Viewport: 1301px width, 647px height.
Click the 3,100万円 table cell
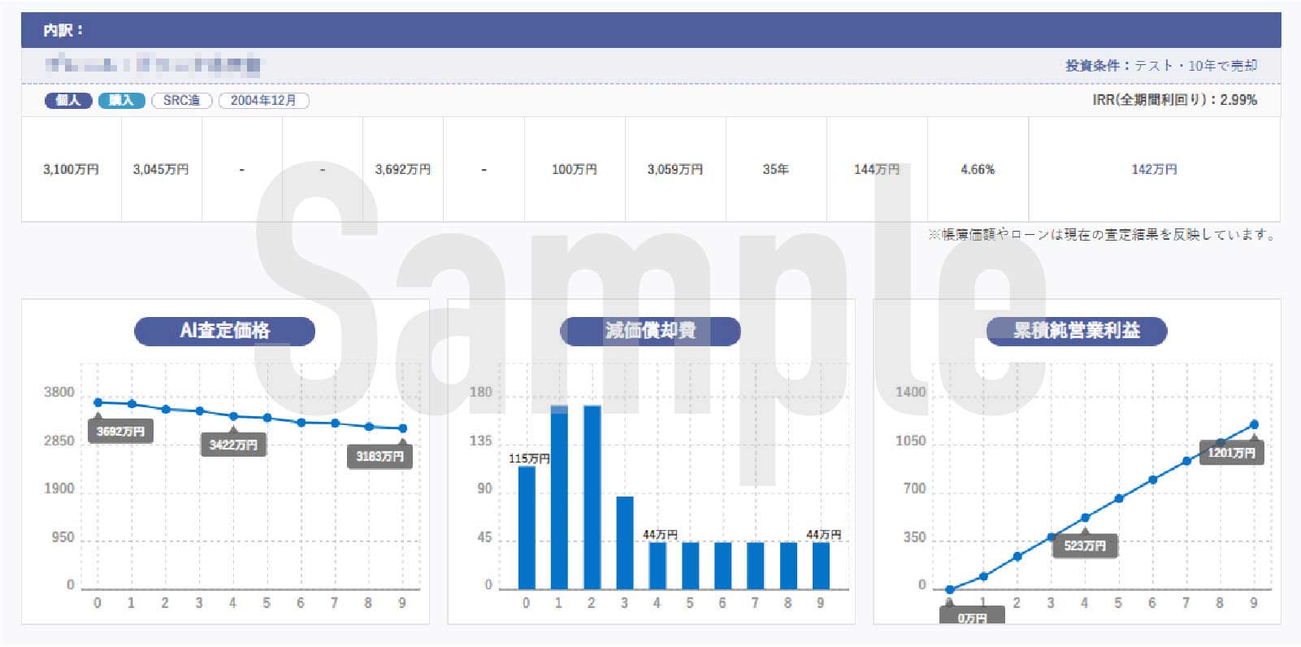(x=71, y=169)
